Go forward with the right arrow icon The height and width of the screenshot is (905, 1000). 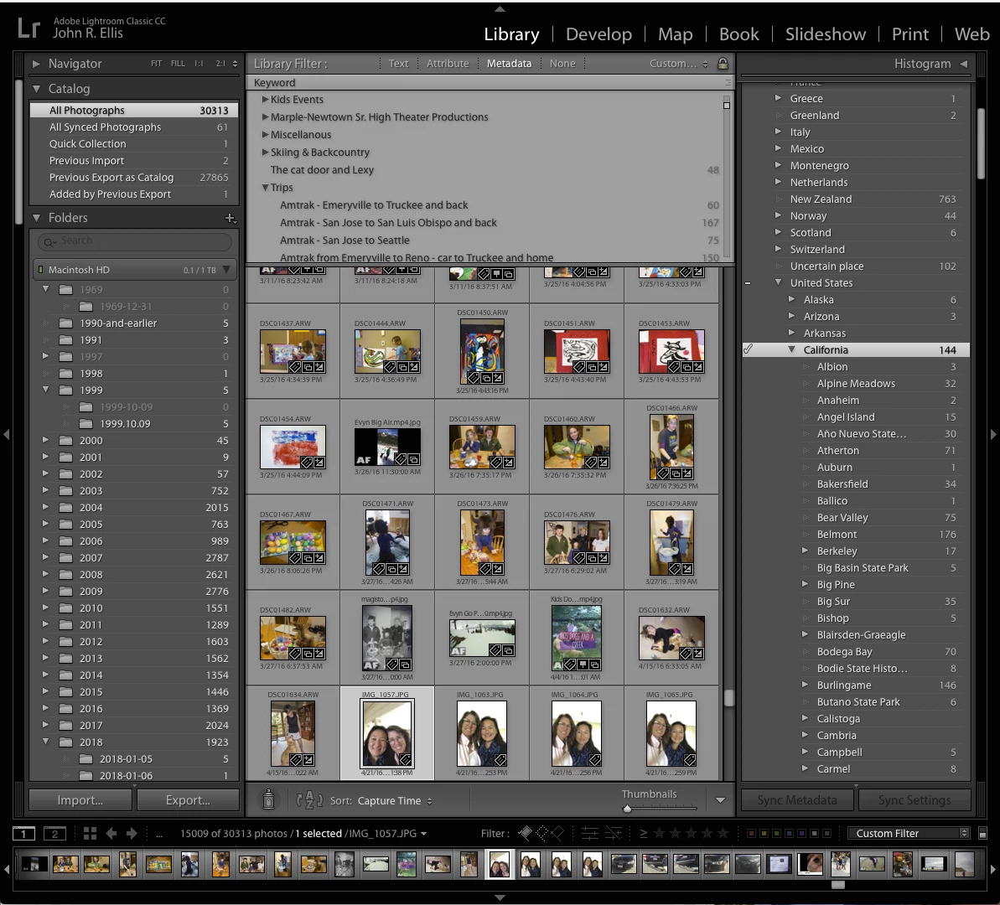(132, 834)
